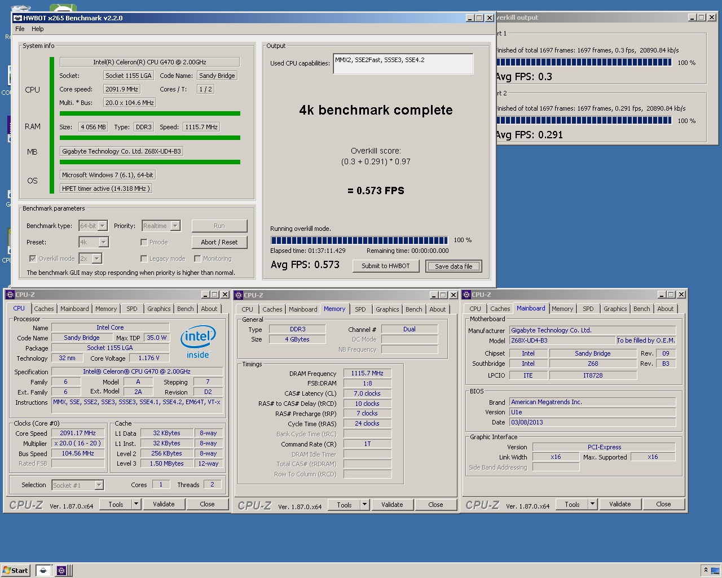Switch to Caches tab in the CPU-Z CPU tab window
The image size is (722, 578).
point(43,309)
